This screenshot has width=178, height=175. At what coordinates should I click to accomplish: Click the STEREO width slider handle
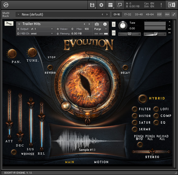pos(152,152)
